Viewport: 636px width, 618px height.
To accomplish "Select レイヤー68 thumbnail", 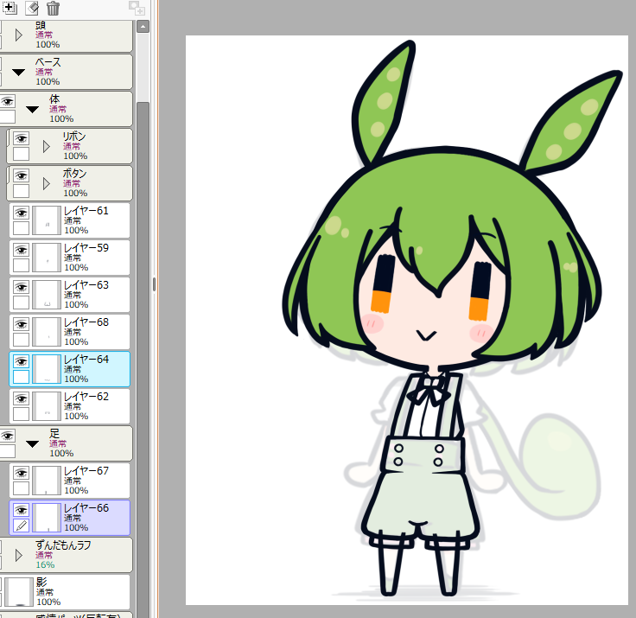I will click(47, 332).
